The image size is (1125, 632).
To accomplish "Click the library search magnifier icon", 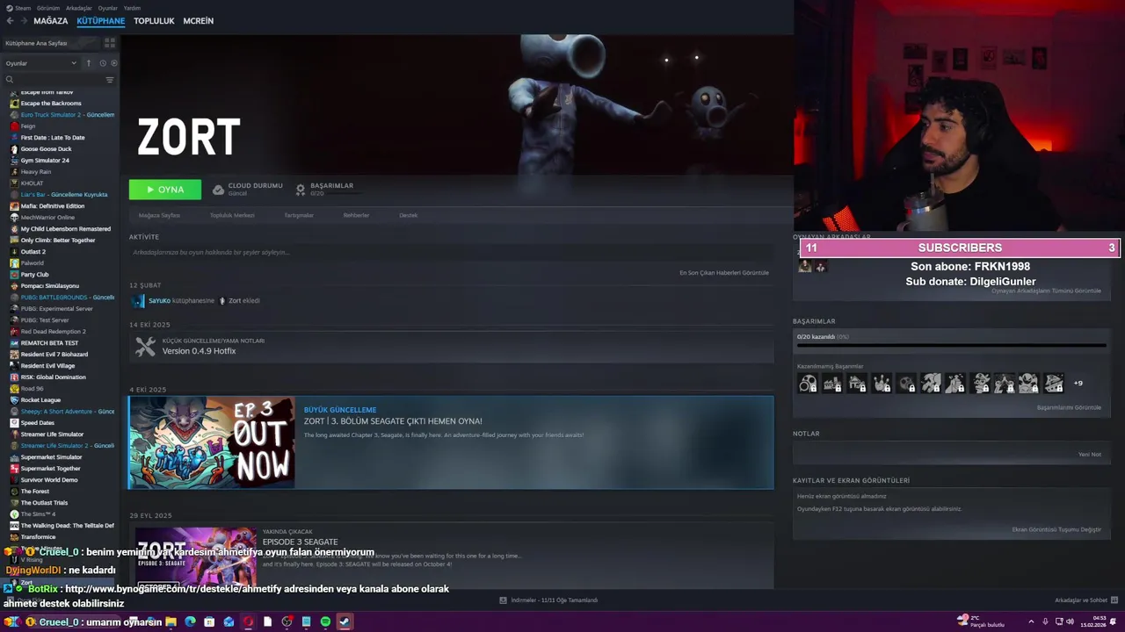I will (x=10, y=80).
